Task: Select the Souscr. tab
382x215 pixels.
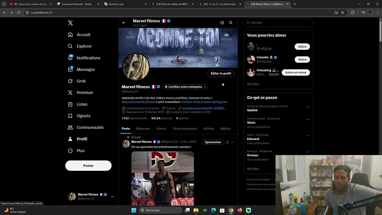Action: 161,129
